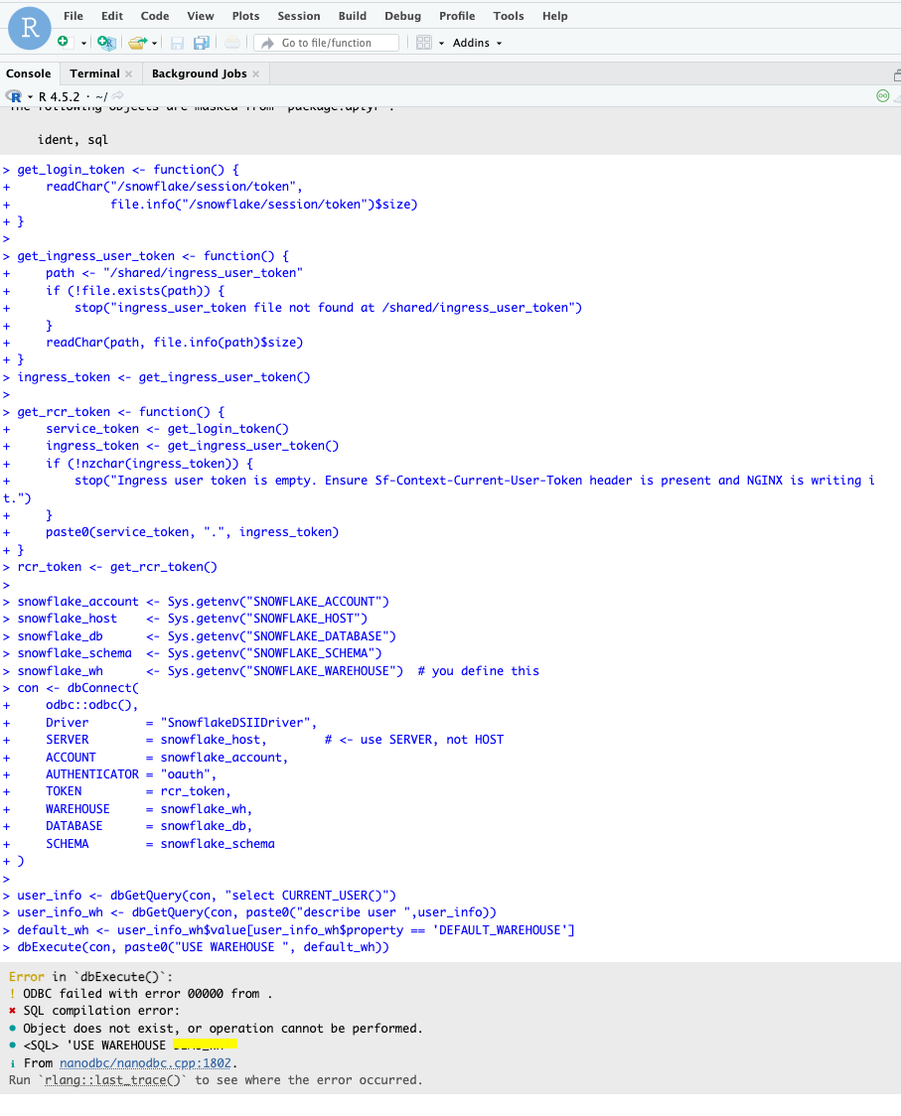901x1116 pixels.
Task: Open the View menu
Action: click(x=200, y=16)
